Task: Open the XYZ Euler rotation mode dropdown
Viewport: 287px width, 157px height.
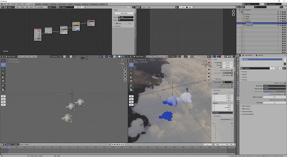Action: (x=223, y=113)
